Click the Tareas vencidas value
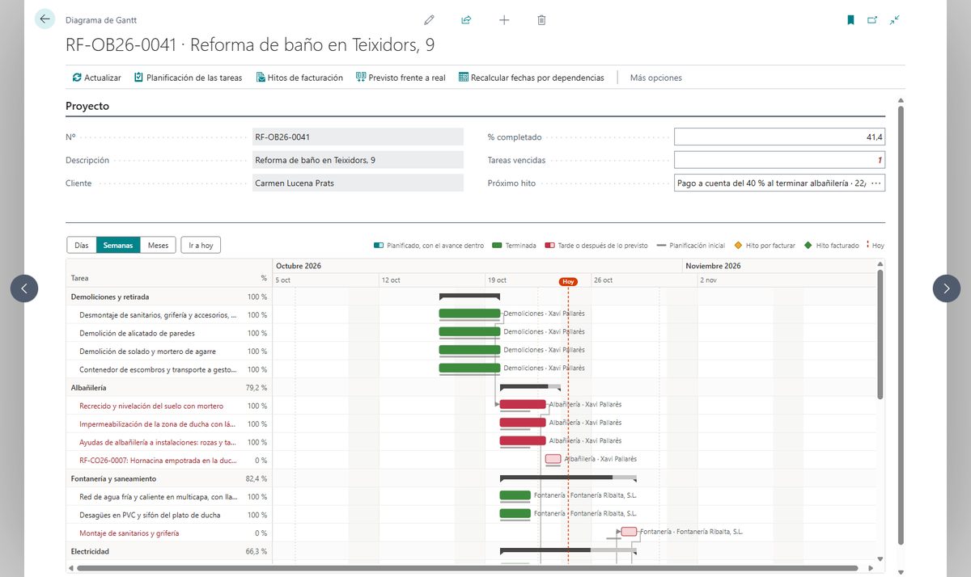The height and width of the screenshot is (577, 971). 779,160
